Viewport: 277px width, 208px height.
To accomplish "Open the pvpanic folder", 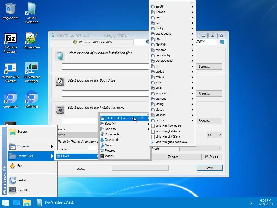I will coord(172,50).
